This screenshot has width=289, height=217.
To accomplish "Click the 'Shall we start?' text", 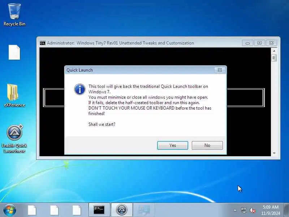I will point(102,124).
